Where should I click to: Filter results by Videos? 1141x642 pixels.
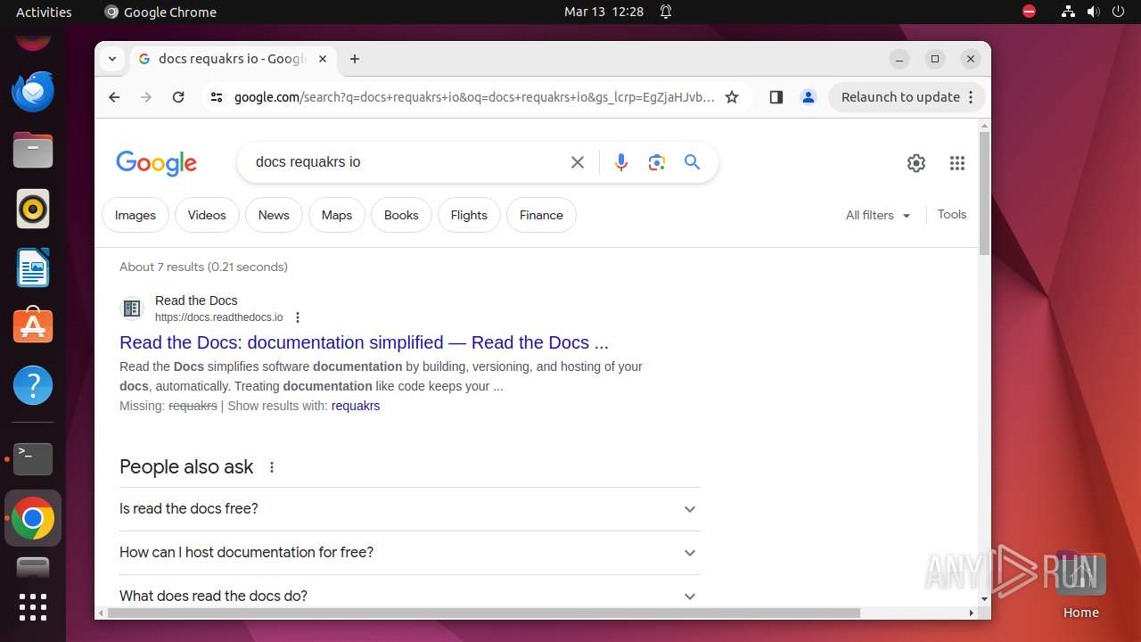coord(207,215)
